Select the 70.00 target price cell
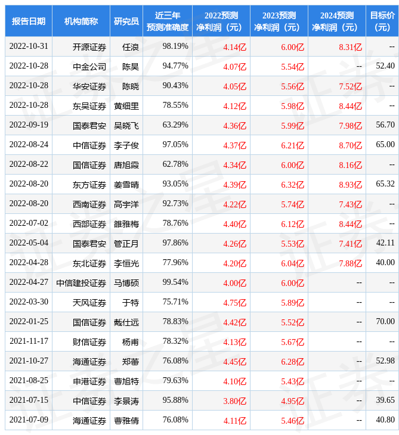The width and height of the screenshot is (399, 435). 385,322
